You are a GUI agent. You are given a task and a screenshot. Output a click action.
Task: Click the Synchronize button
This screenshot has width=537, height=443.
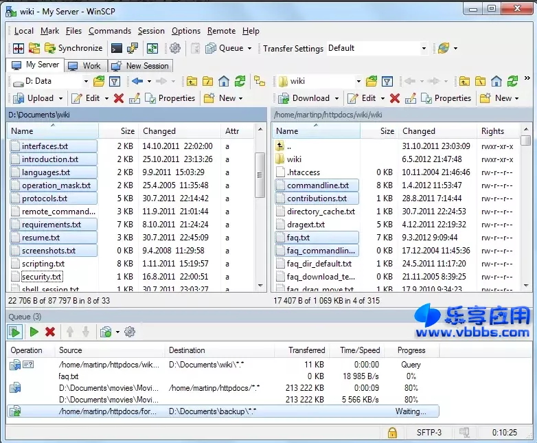(73, 48)
